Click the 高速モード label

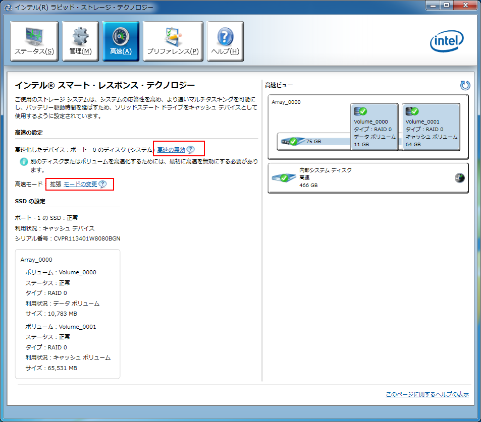point(29,184)
